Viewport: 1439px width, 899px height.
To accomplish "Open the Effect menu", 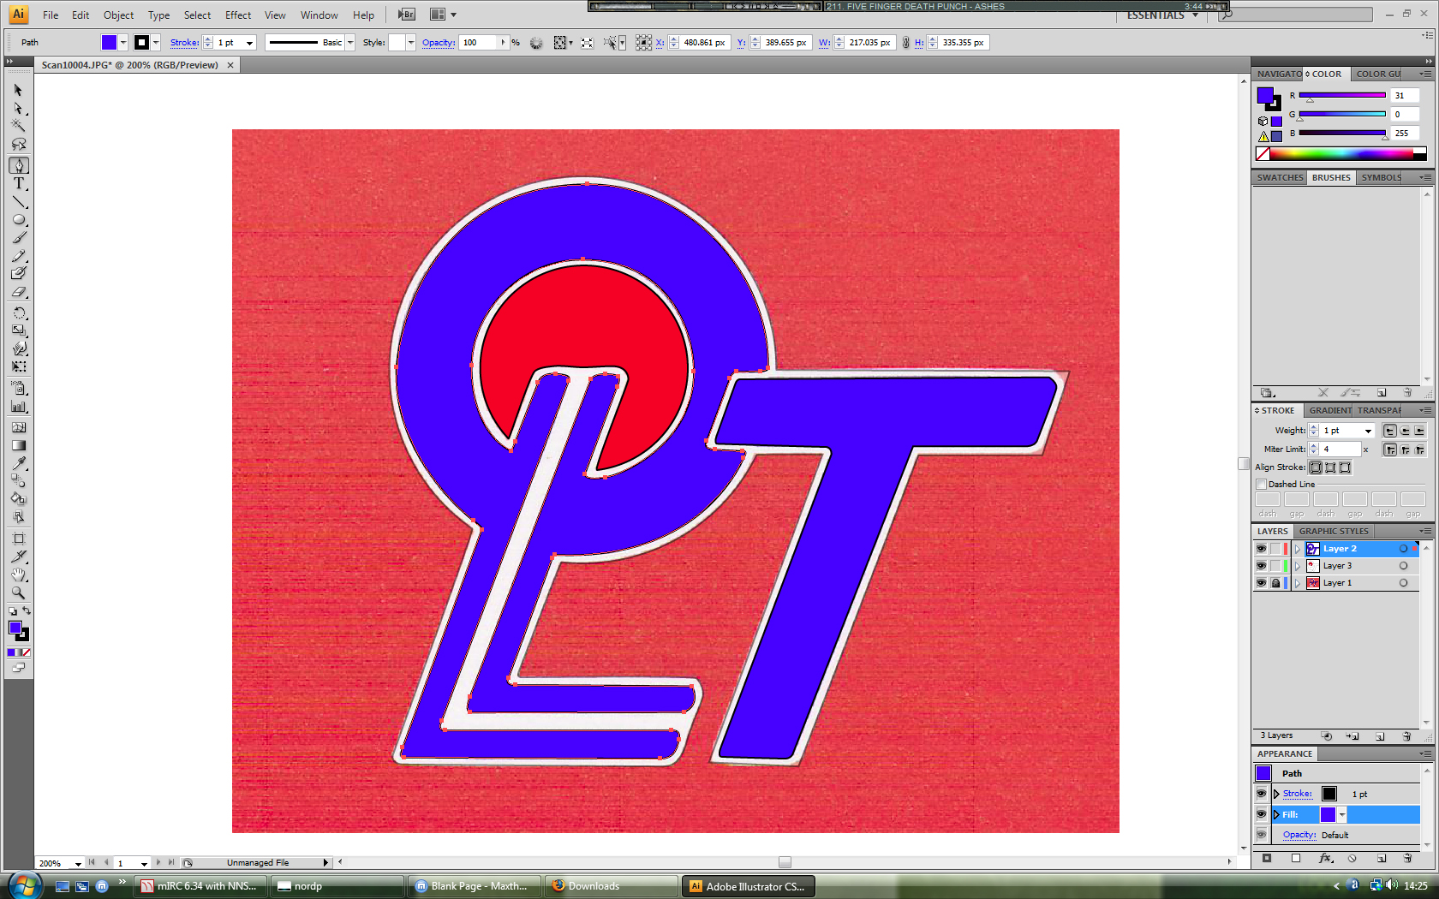I will coord(238,15).
